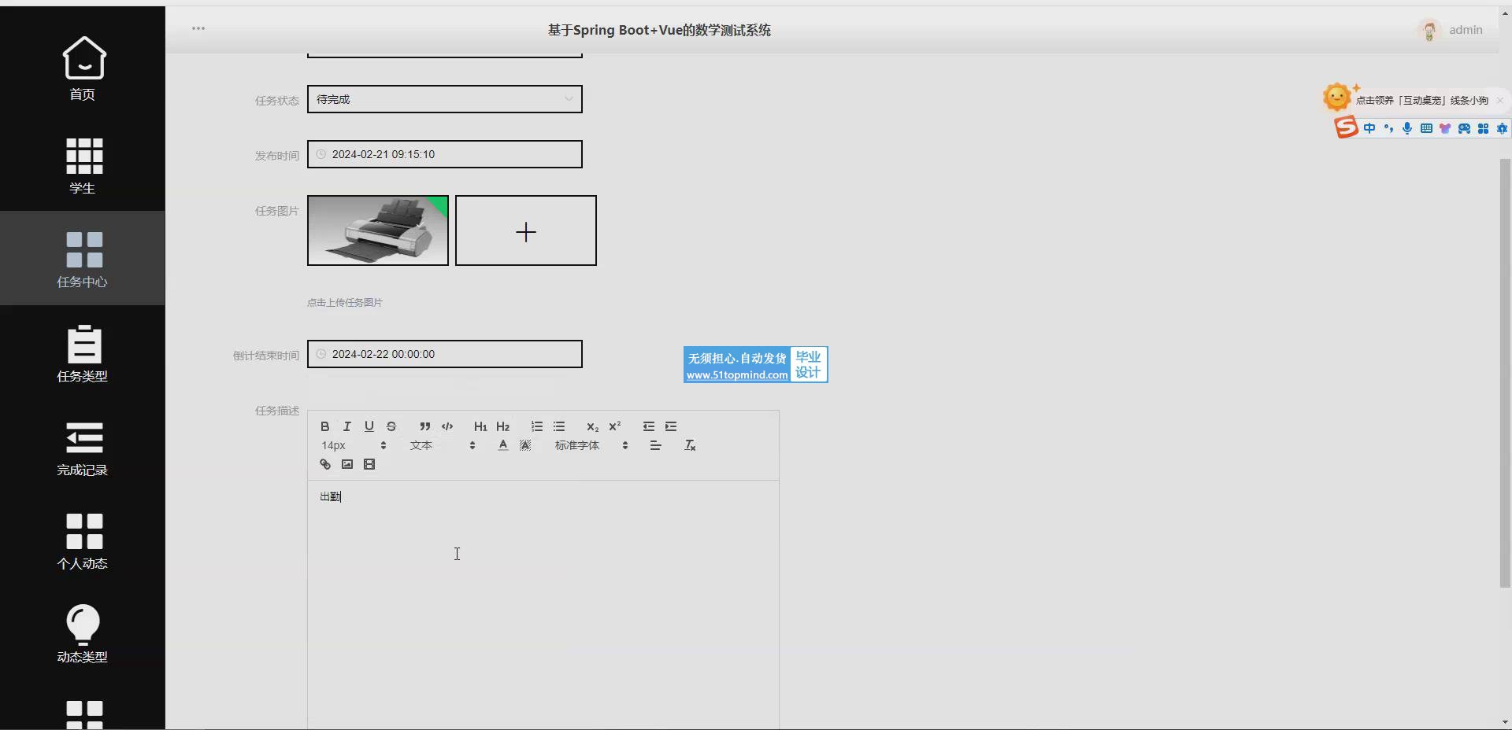Click the Sogou game controller icon
The width and height of the screenshot is (1512, 730).
1464,128
